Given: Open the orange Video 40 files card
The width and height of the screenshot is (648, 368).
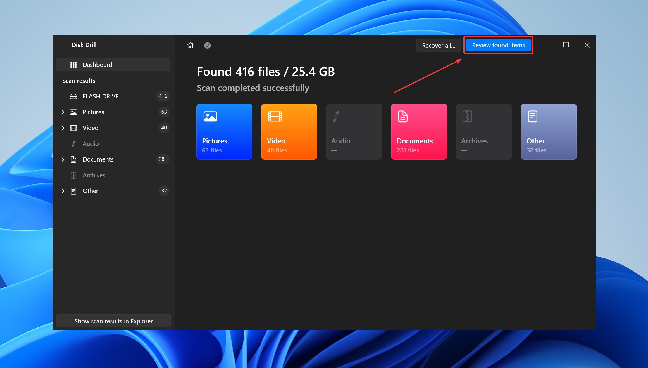Looking at the screenshot, I should coord(289,132).
